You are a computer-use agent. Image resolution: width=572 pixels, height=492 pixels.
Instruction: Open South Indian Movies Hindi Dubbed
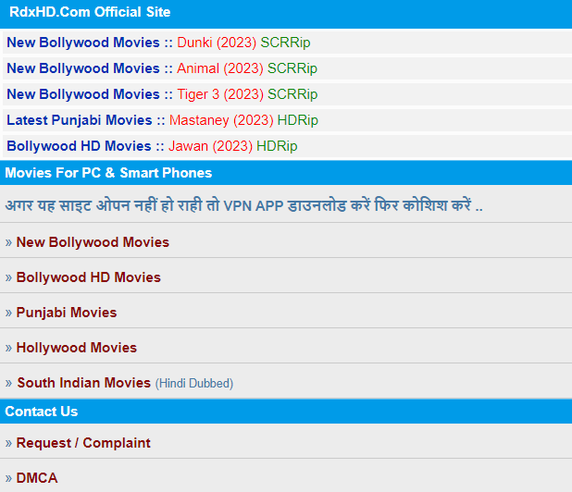tap(125, 383)
